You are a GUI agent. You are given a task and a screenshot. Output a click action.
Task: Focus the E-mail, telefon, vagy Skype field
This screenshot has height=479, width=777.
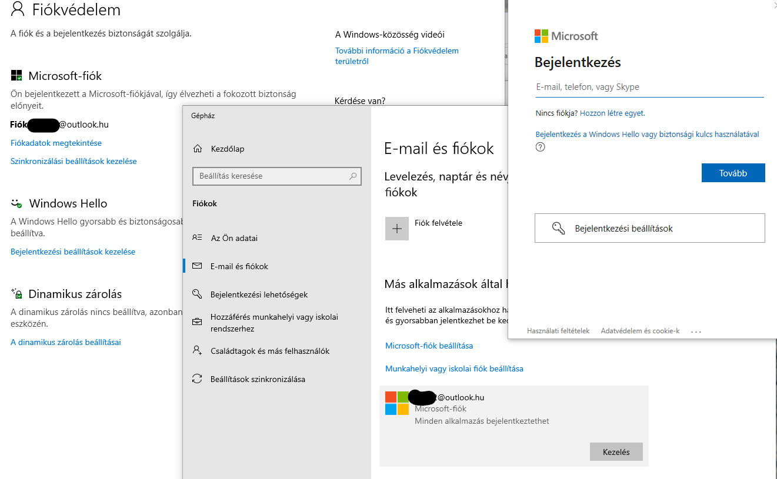(649, 87)
